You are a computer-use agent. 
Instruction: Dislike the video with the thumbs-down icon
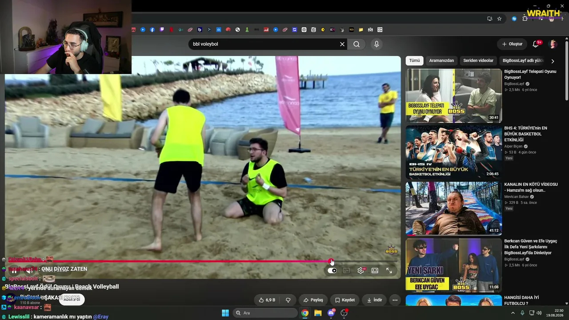(x=288, y=300)
